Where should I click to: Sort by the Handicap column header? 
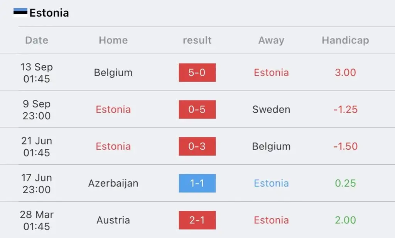click(x=345, y=40)
